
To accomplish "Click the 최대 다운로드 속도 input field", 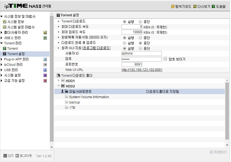I will pos(132,27).
